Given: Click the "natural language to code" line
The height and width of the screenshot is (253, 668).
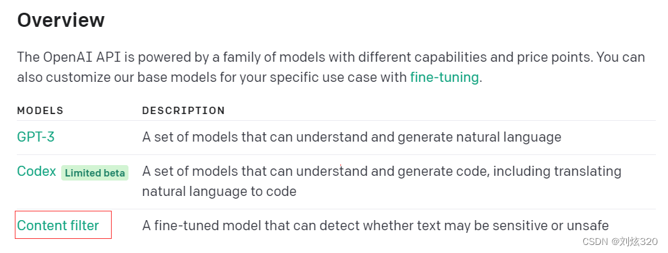Looking at the screenshot, I should click(x=219, y=191).
